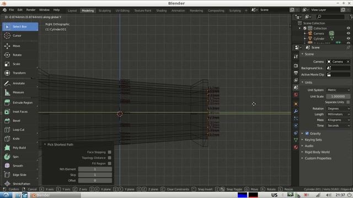The image size is (353, 198).
Task: Adjust the Nth Element value field
Action: 95,169
